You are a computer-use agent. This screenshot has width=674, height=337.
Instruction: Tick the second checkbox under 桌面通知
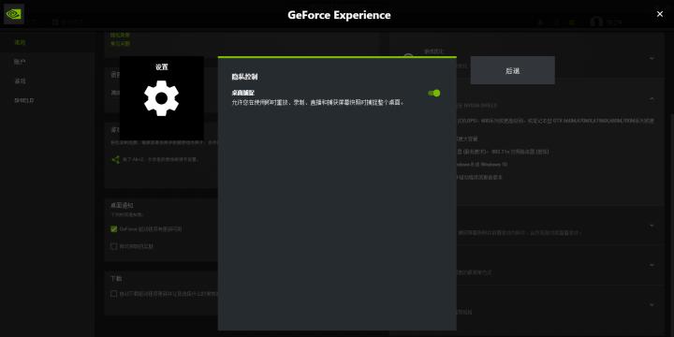coord(114,246)
